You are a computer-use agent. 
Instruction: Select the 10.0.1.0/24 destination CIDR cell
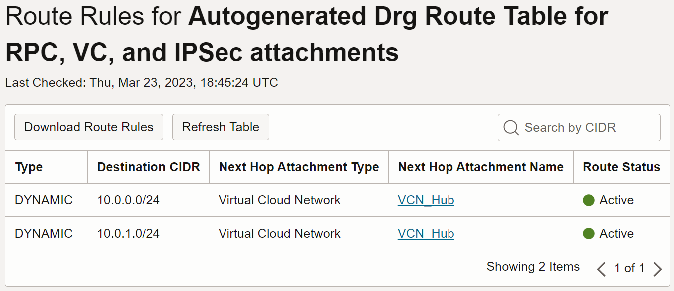(x=128, y=234)
